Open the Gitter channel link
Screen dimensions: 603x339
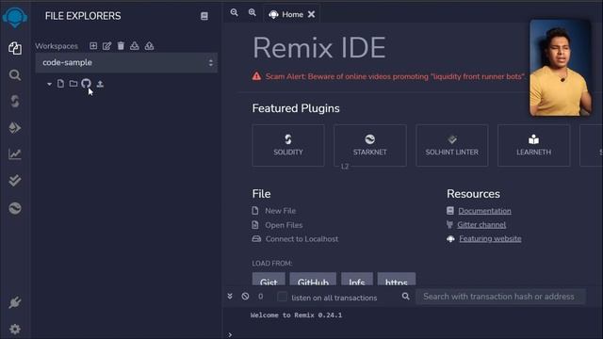[x=481, y=225]
